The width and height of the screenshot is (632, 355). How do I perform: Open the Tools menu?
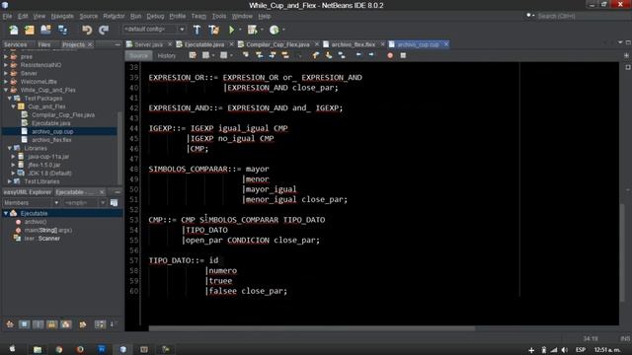pos(219,16)
